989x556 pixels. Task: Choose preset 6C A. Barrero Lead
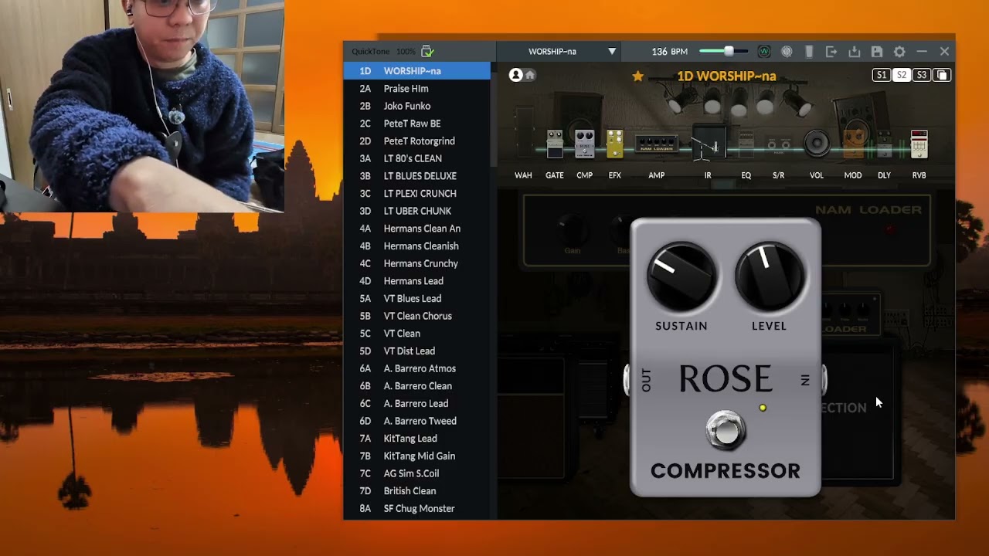pyautogui.click(x=416, y=404)
